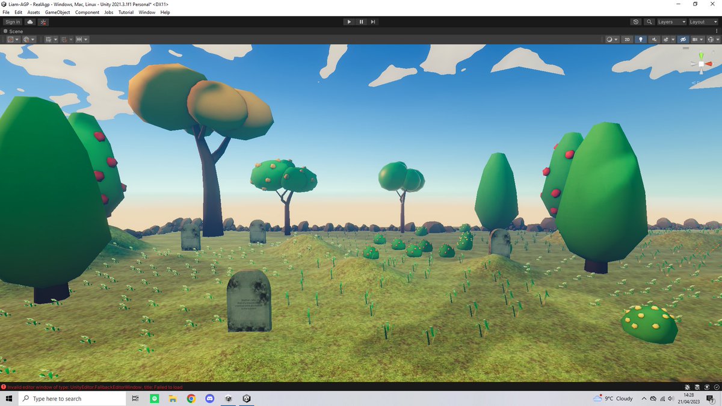Expand scene camera dropdown arrow
The image size is (722, 406).
point(701,40)
